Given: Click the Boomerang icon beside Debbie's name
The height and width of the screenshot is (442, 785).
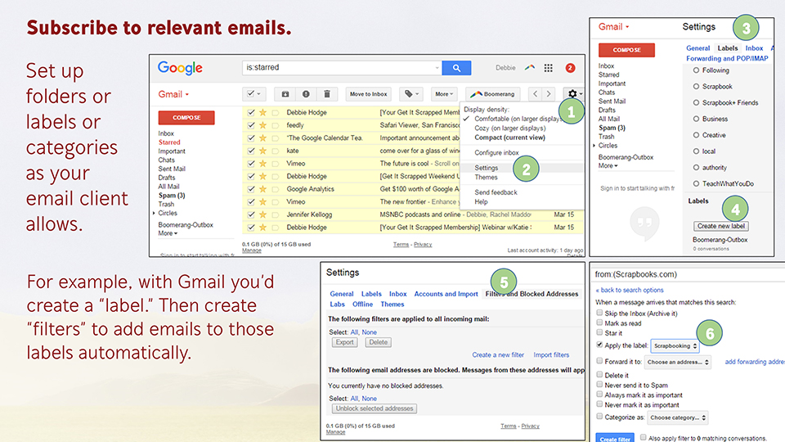Looking at the screenshot, I should pos(529,67).
